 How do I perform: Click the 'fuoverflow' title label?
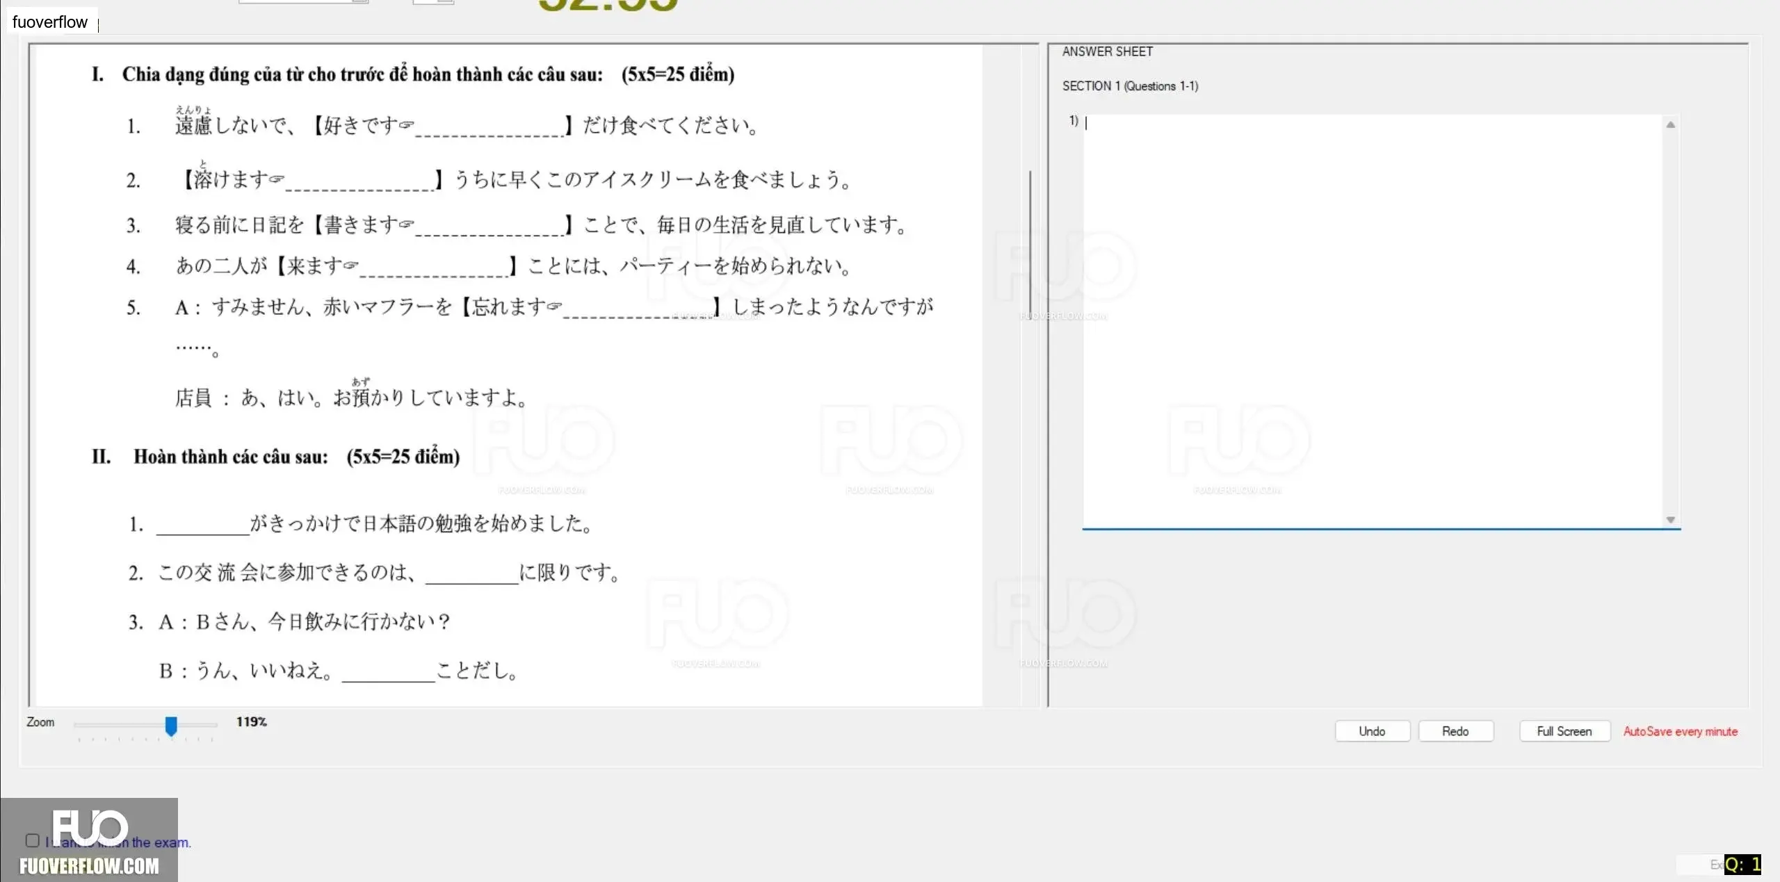pos(50,22)
